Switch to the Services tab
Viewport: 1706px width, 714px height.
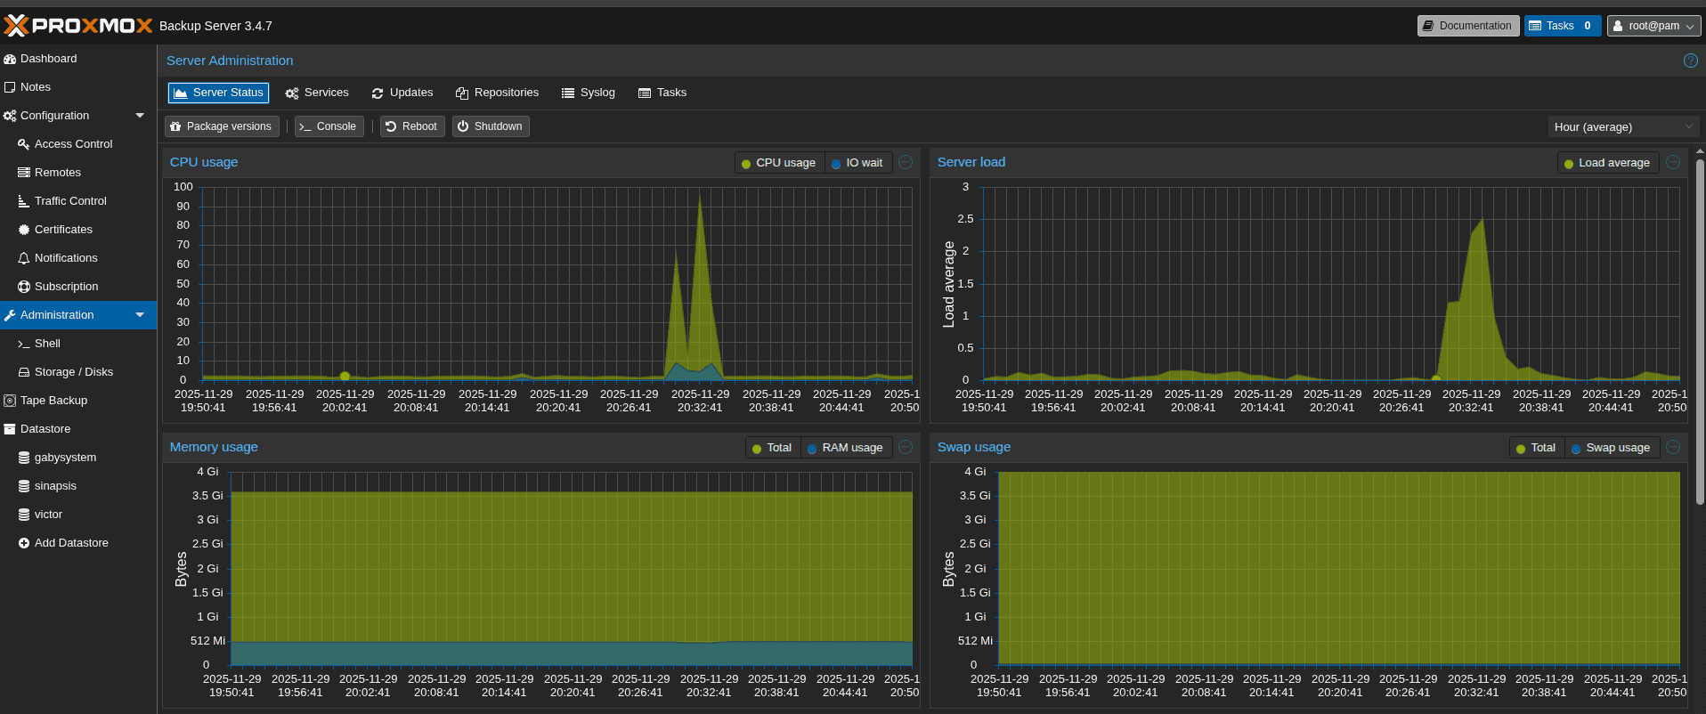point(317,93)
